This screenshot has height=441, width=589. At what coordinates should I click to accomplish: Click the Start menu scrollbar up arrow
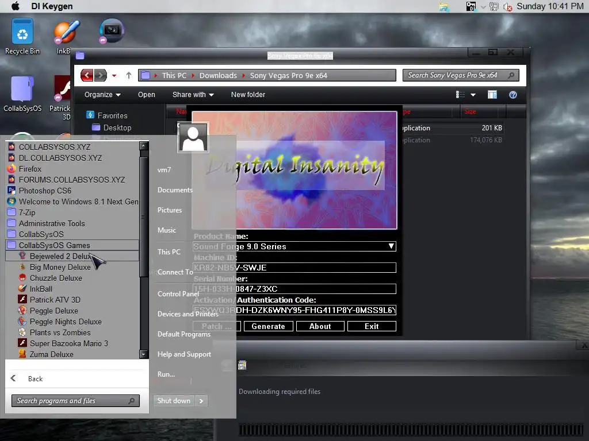144,145
